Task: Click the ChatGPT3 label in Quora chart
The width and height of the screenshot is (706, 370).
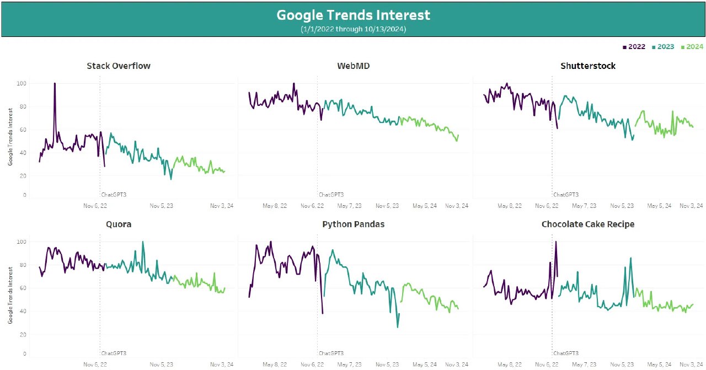Action: (x=114, y=353)
